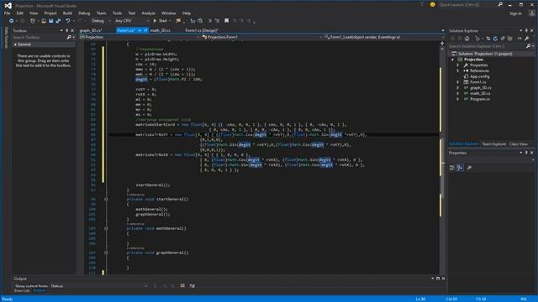
Task: Collapse the mathGeneral method outline
Action: [x=106, y=228]
